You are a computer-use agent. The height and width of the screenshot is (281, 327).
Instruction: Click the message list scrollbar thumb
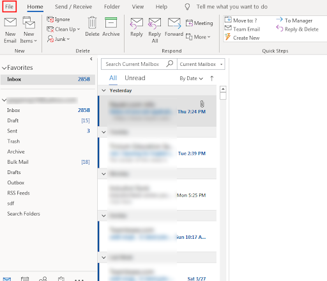tap(223, 96)
